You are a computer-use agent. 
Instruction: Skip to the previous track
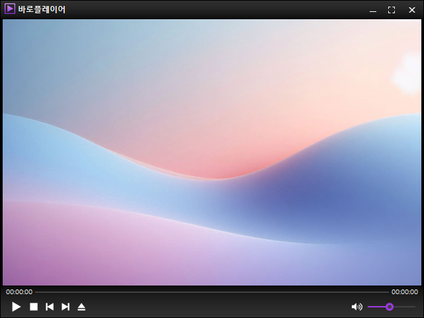pos(49,307)
